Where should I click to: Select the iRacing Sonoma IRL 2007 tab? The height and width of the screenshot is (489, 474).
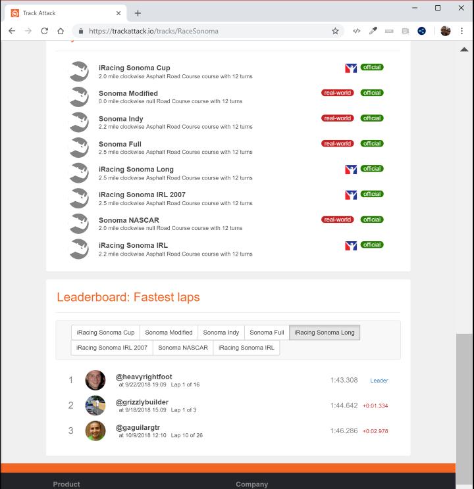pyautogui.click(x=112, y=348)
